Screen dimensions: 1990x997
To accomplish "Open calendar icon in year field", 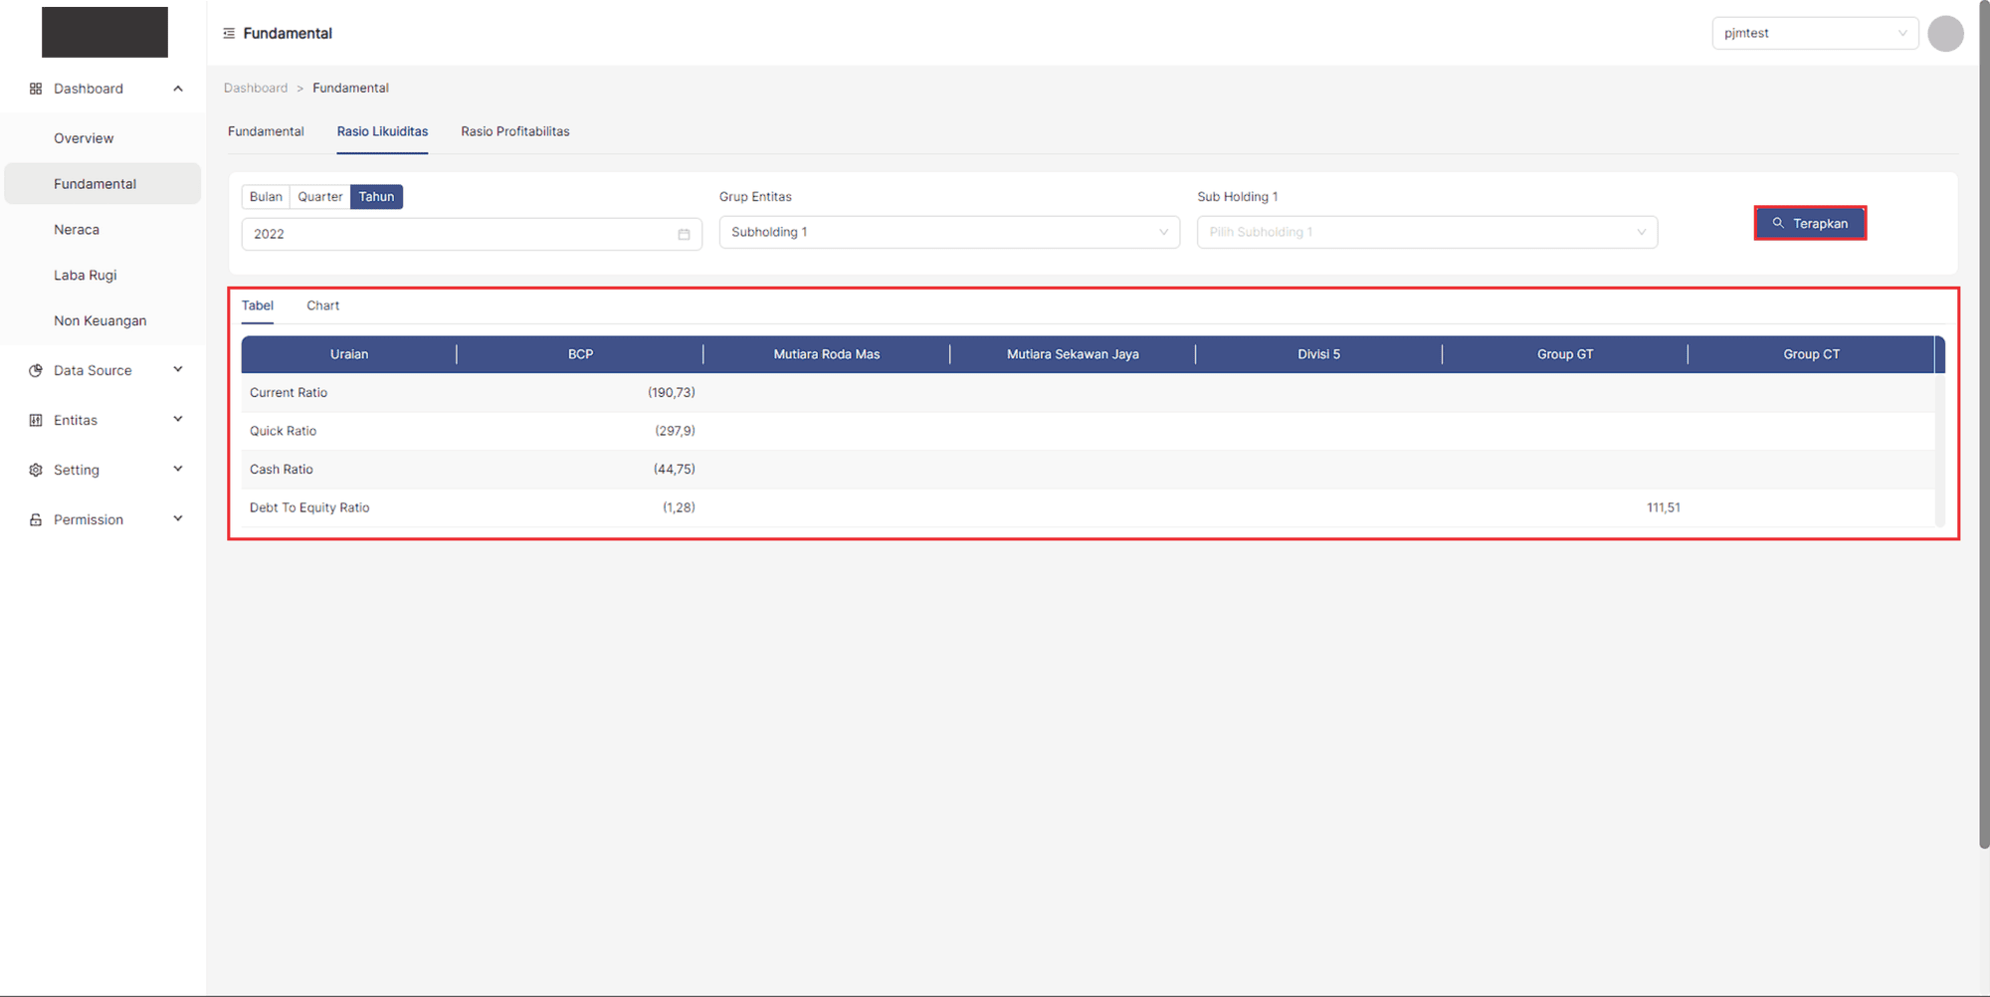I will 684,234.
